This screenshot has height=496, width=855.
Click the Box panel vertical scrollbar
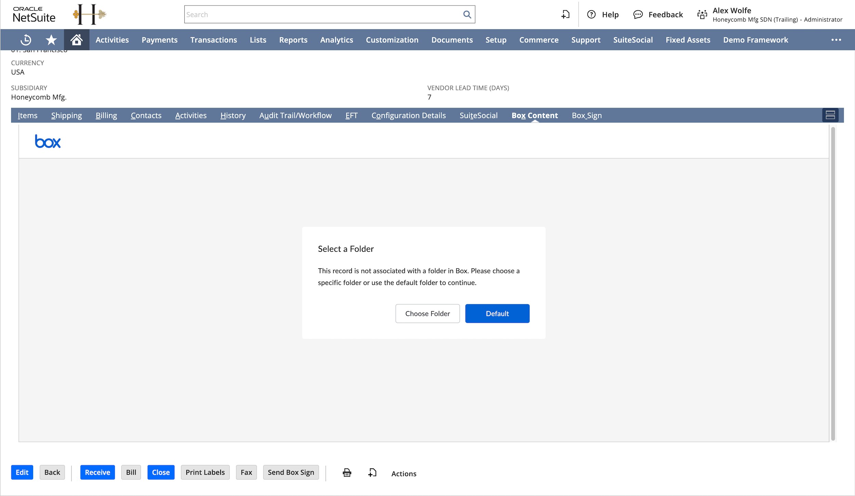pyautogui.click(x=833, y=283)
